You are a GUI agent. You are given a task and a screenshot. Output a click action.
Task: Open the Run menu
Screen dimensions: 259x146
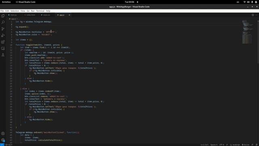pos(33,11)
